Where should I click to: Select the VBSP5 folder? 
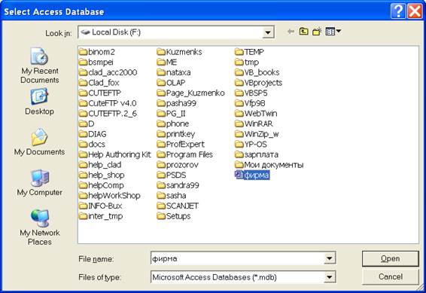tap(251, 93)
